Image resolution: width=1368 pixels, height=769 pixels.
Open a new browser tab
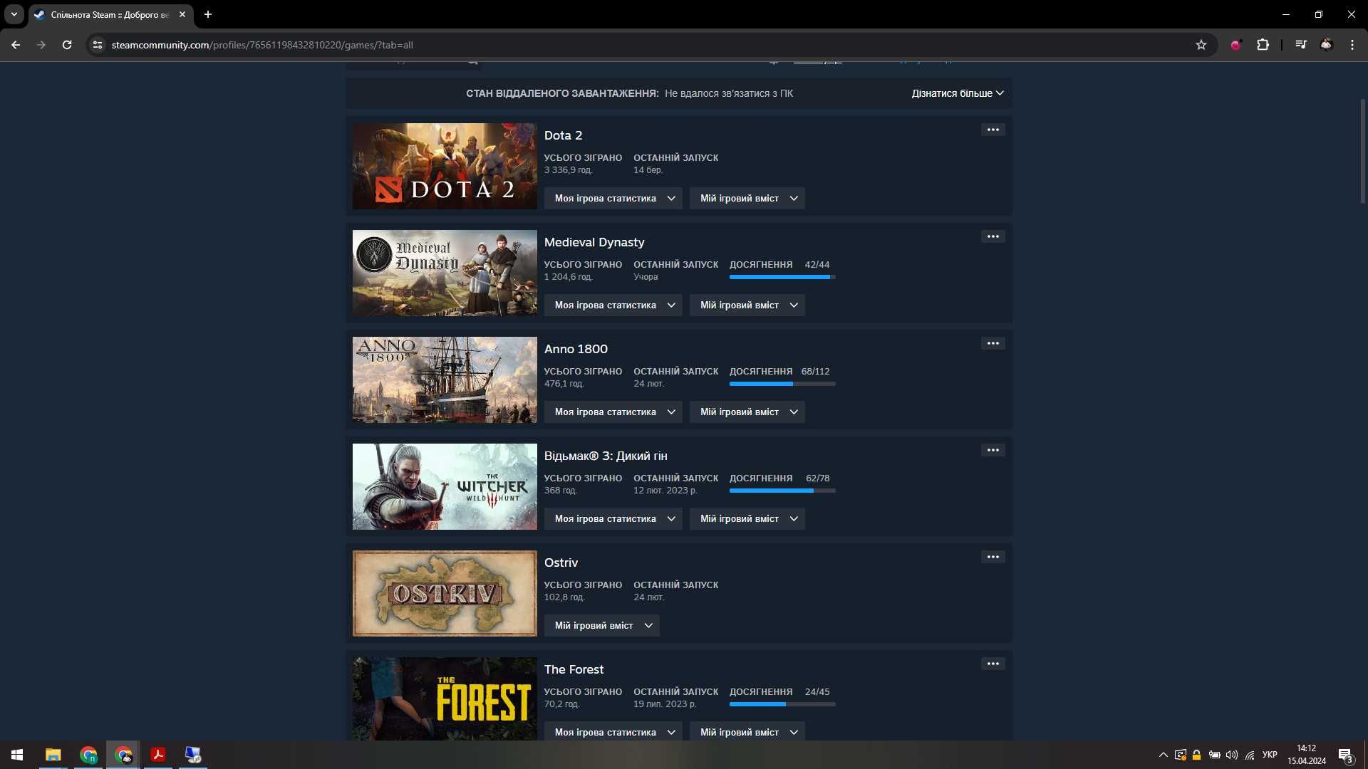point(208,14)
